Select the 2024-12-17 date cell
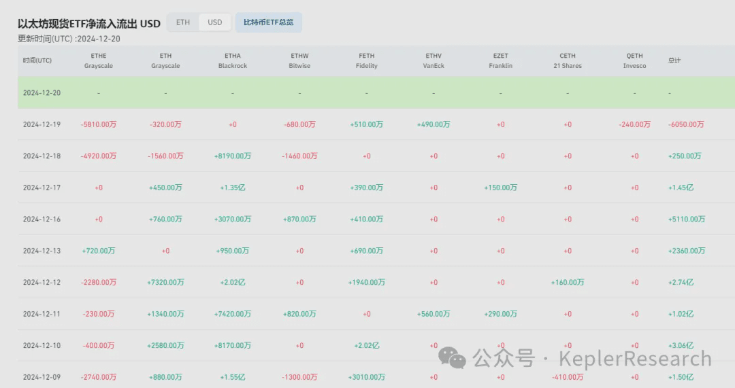 point(42,188)
